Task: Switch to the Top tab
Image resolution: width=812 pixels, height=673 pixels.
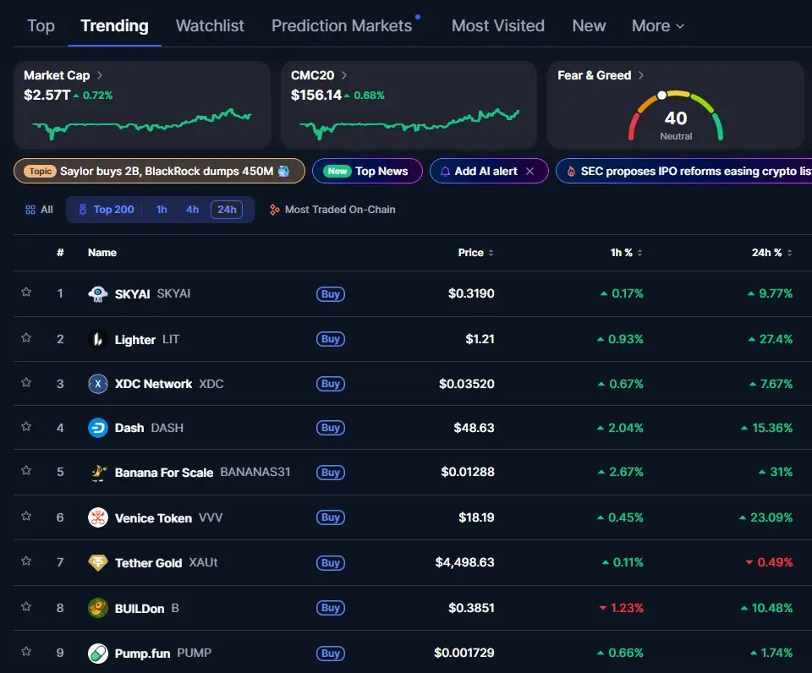Action: point(41,26)
